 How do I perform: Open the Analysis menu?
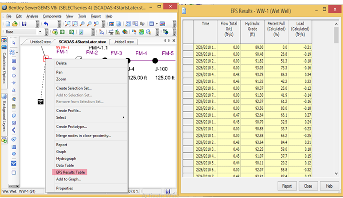[x=32, y=16]
